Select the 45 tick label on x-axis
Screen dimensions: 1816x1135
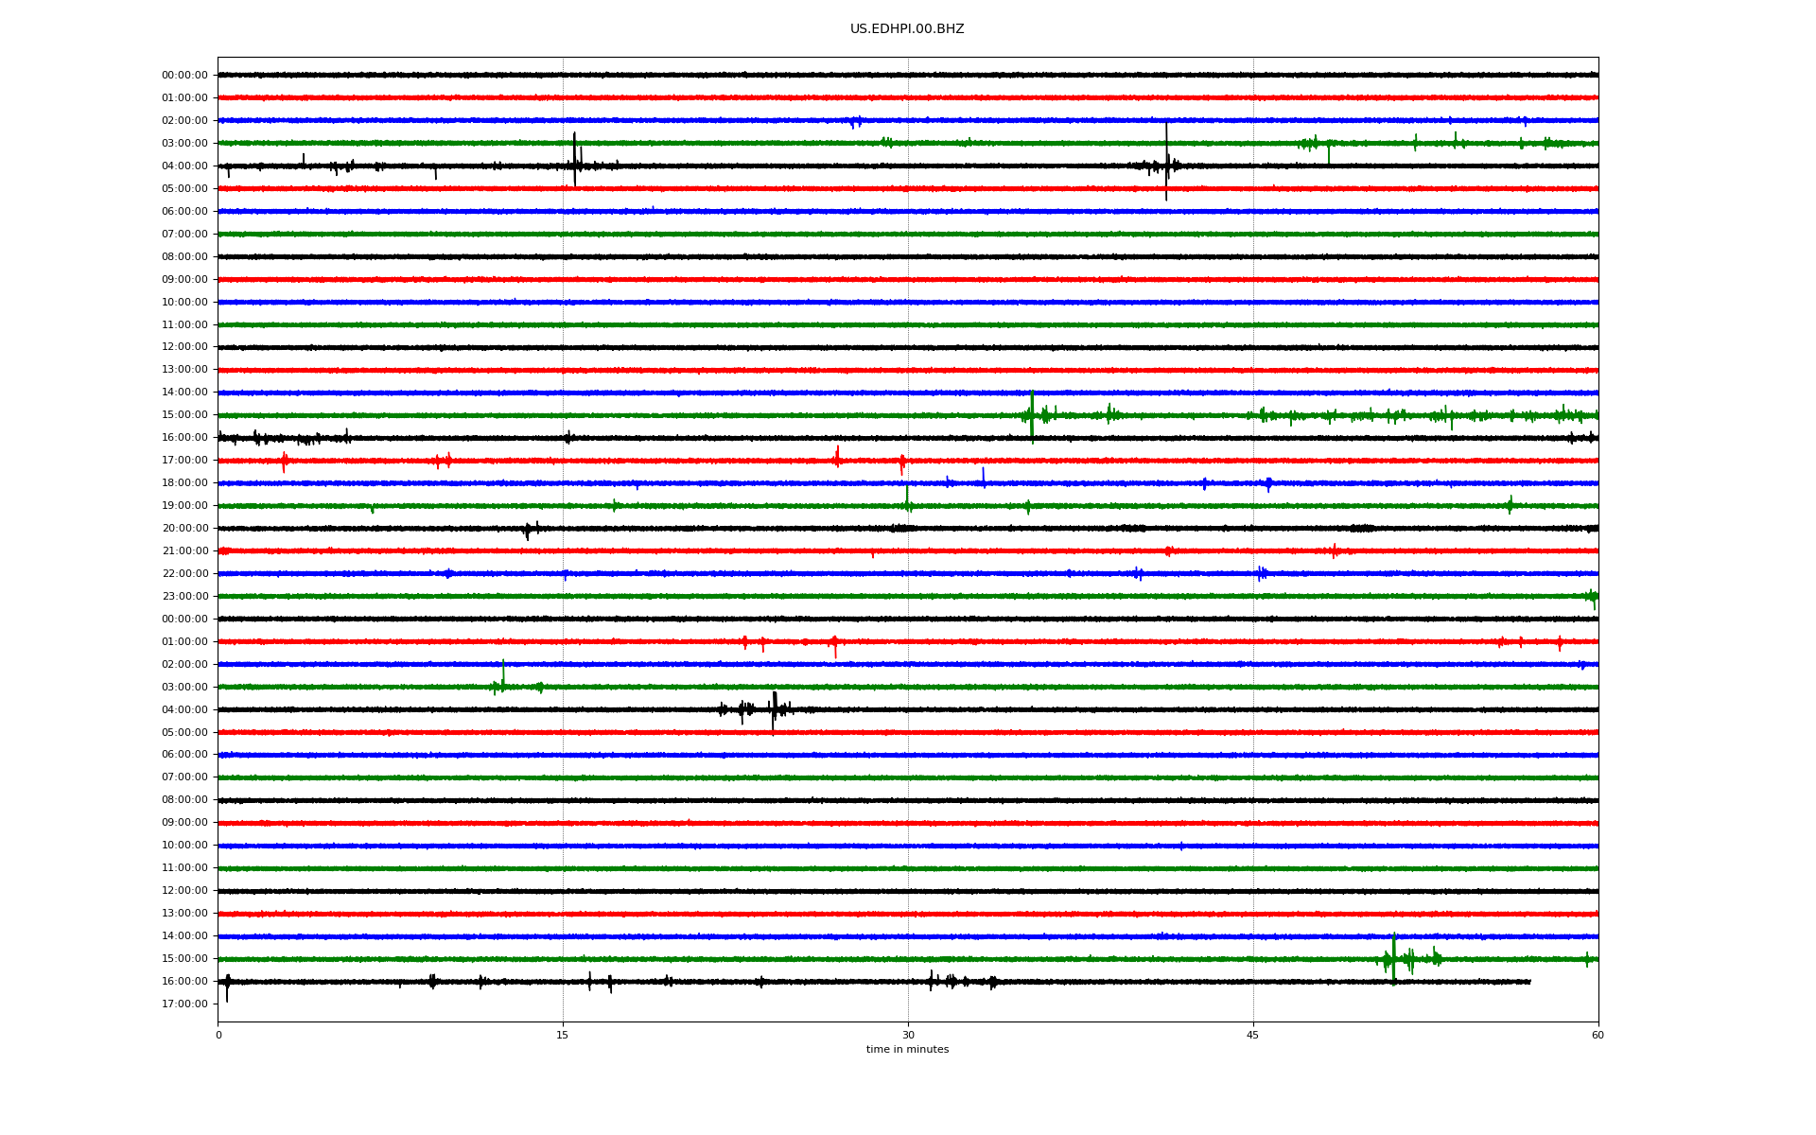[x=1253, y=1035]
